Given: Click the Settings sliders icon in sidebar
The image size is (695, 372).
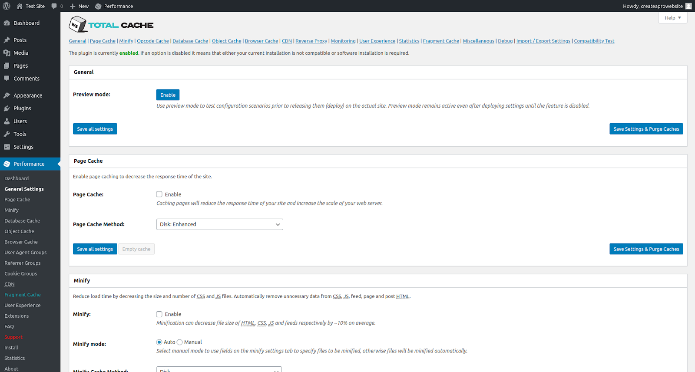Looking at the screenshot, I should click(7, 147).
